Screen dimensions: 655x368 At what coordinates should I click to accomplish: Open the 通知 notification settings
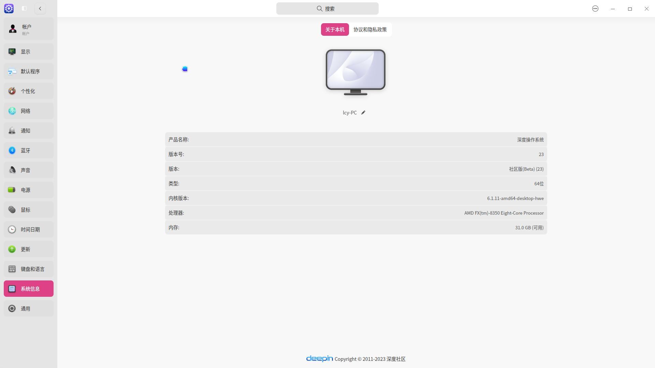(x=28, y=131)
